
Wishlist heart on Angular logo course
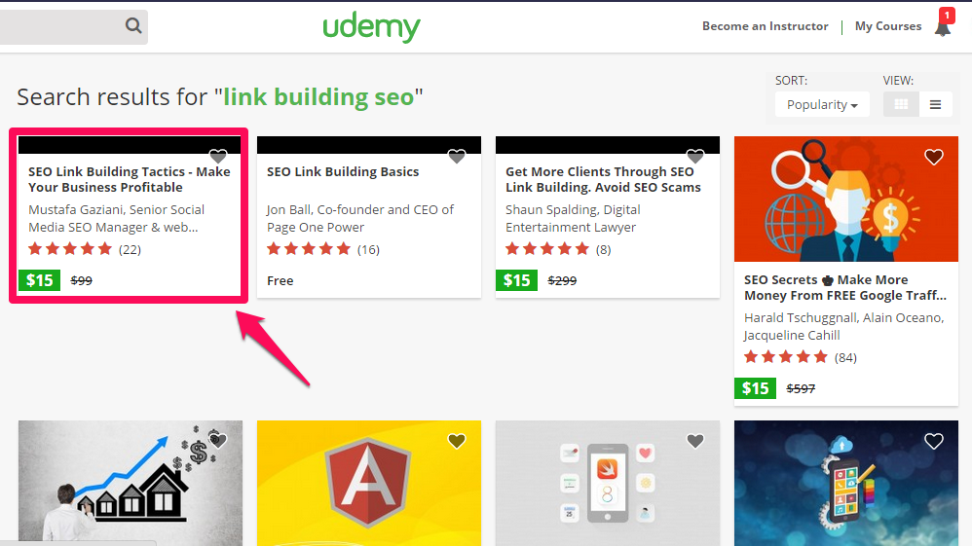457,441
